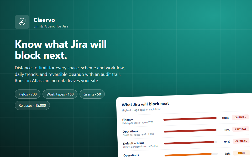Click the 'Releases · 15,000' pill
Viewport: 252px width, 157px height.
32,105
